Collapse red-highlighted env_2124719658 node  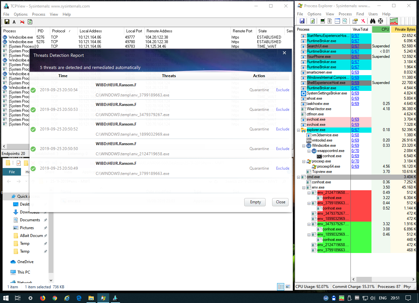[309, 193]
